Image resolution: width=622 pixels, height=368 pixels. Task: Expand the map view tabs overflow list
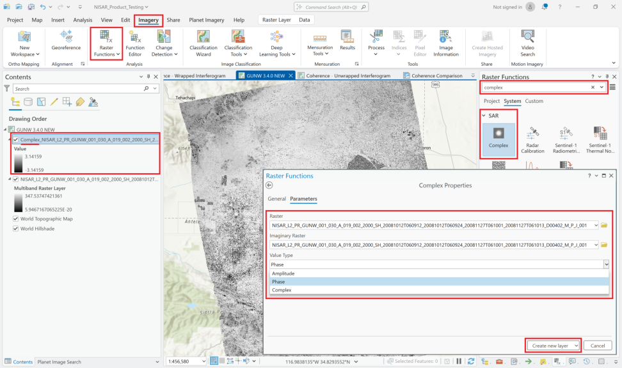473,75
